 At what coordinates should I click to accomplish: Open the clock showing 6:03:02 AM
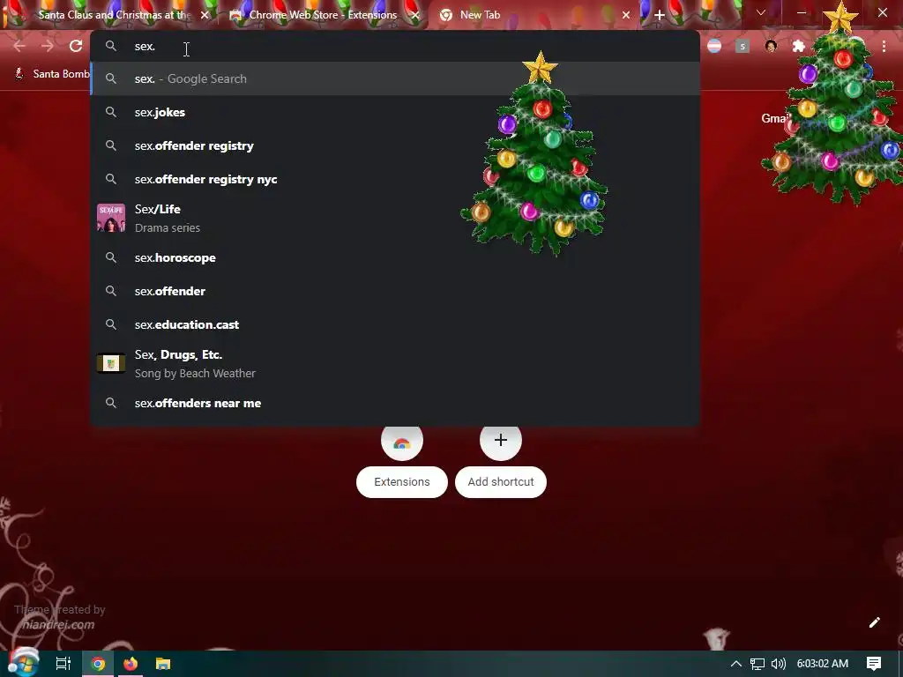(x=823, y=664)
